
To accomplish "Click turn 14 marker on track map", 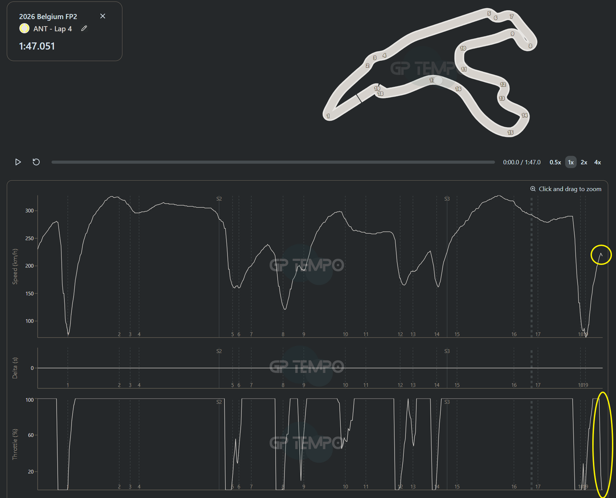I will 525,115.
